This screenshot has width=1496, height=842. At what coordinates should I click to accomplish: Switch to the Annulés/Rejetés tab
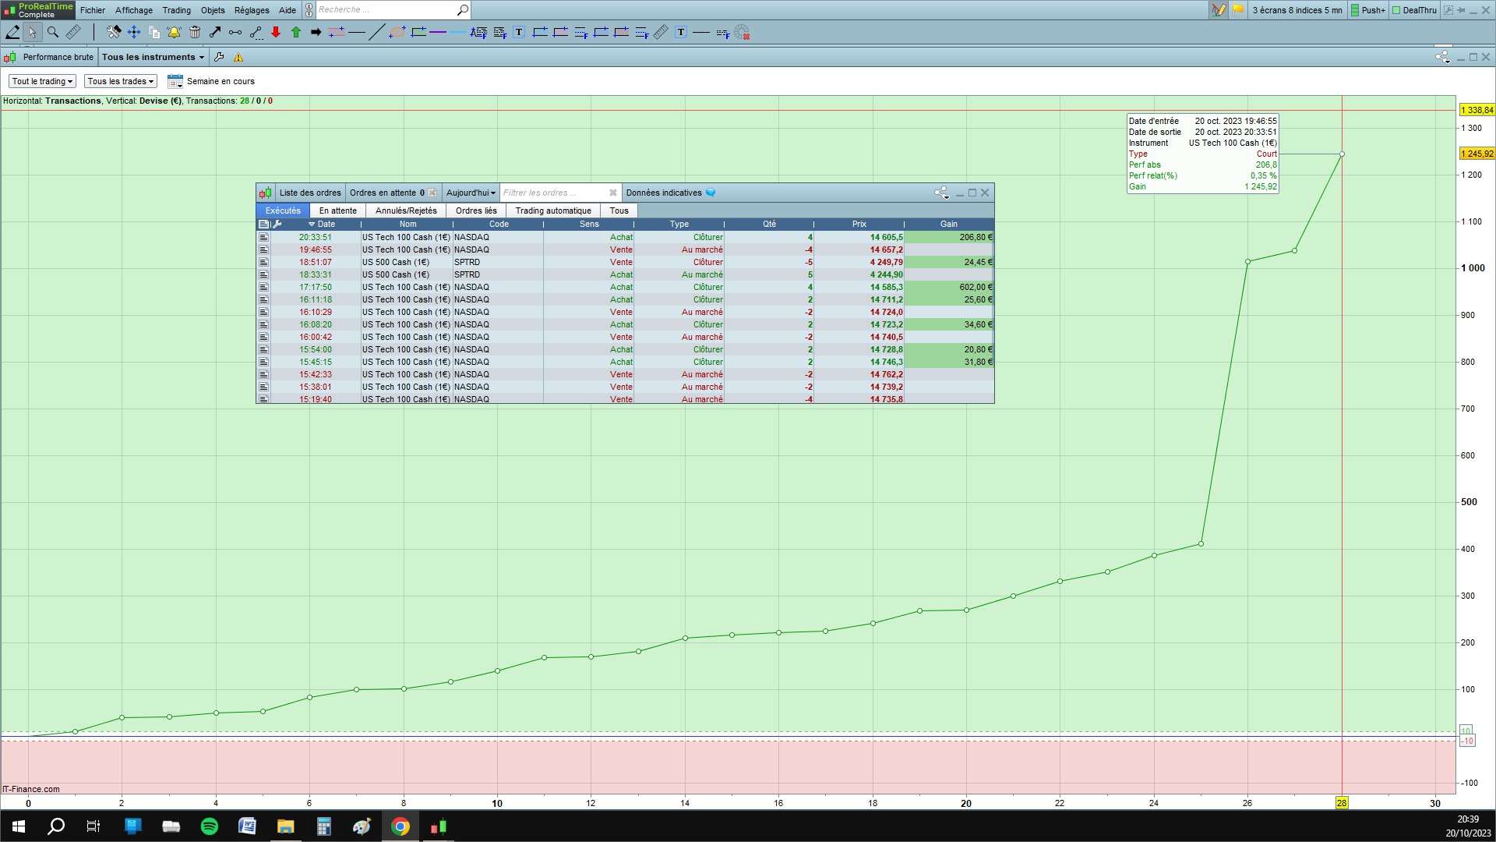point(406,210)
